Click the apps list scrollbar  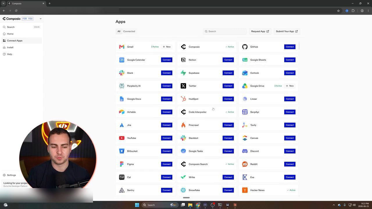(299, 46)
